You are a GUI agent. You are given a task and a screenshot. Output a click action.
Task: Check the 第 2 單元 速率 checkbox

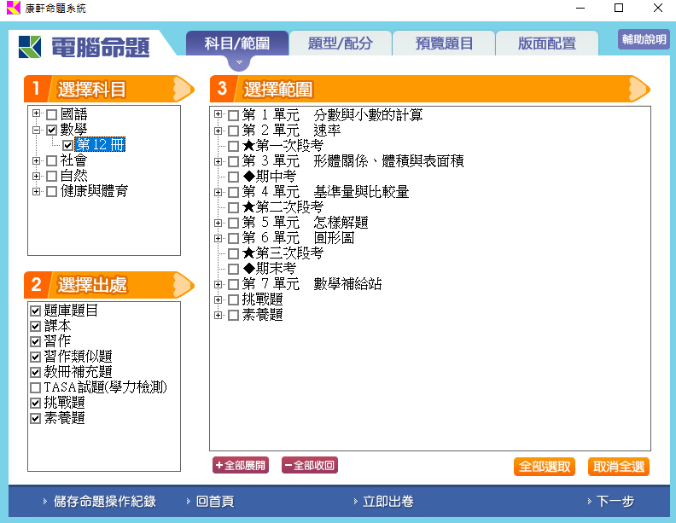(233, 131)
